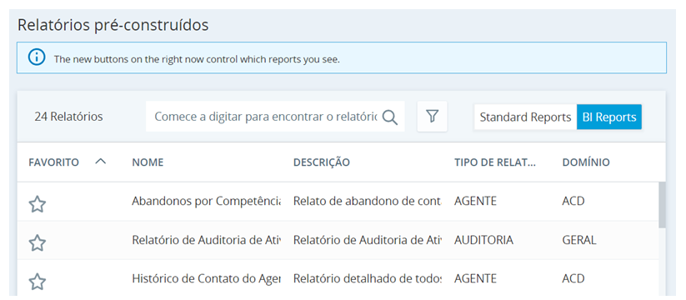Screen dimensions: 686x300
Task: Sort by the DESCRIÇÃO column header
Action: pyautogui.click(x=322, y=162)
